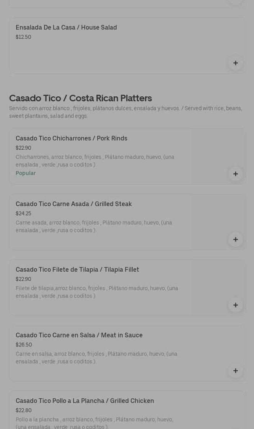This screenshot has width=254, height=429.
Task: Click the Casado Tico / Costa Rican Platters heading
Action: tap(80, 98)
